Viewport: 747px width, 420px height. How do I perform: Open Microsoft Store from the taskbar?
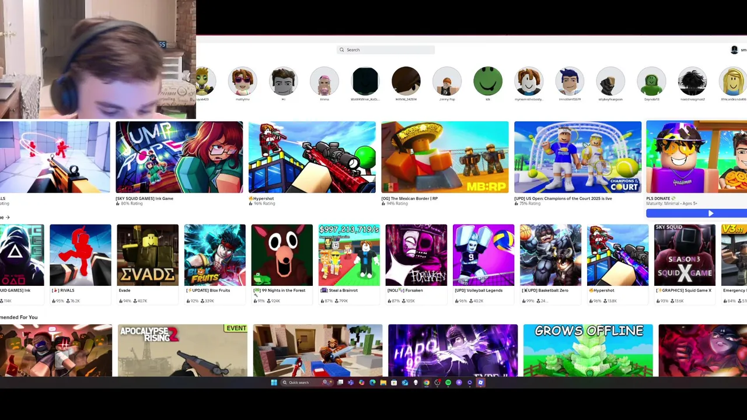(394, 383)
